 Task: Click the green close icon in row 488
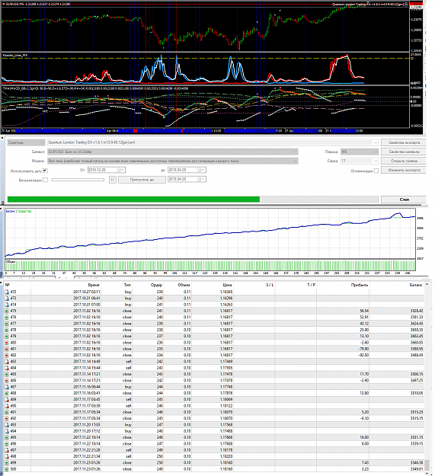coord(7,393)
